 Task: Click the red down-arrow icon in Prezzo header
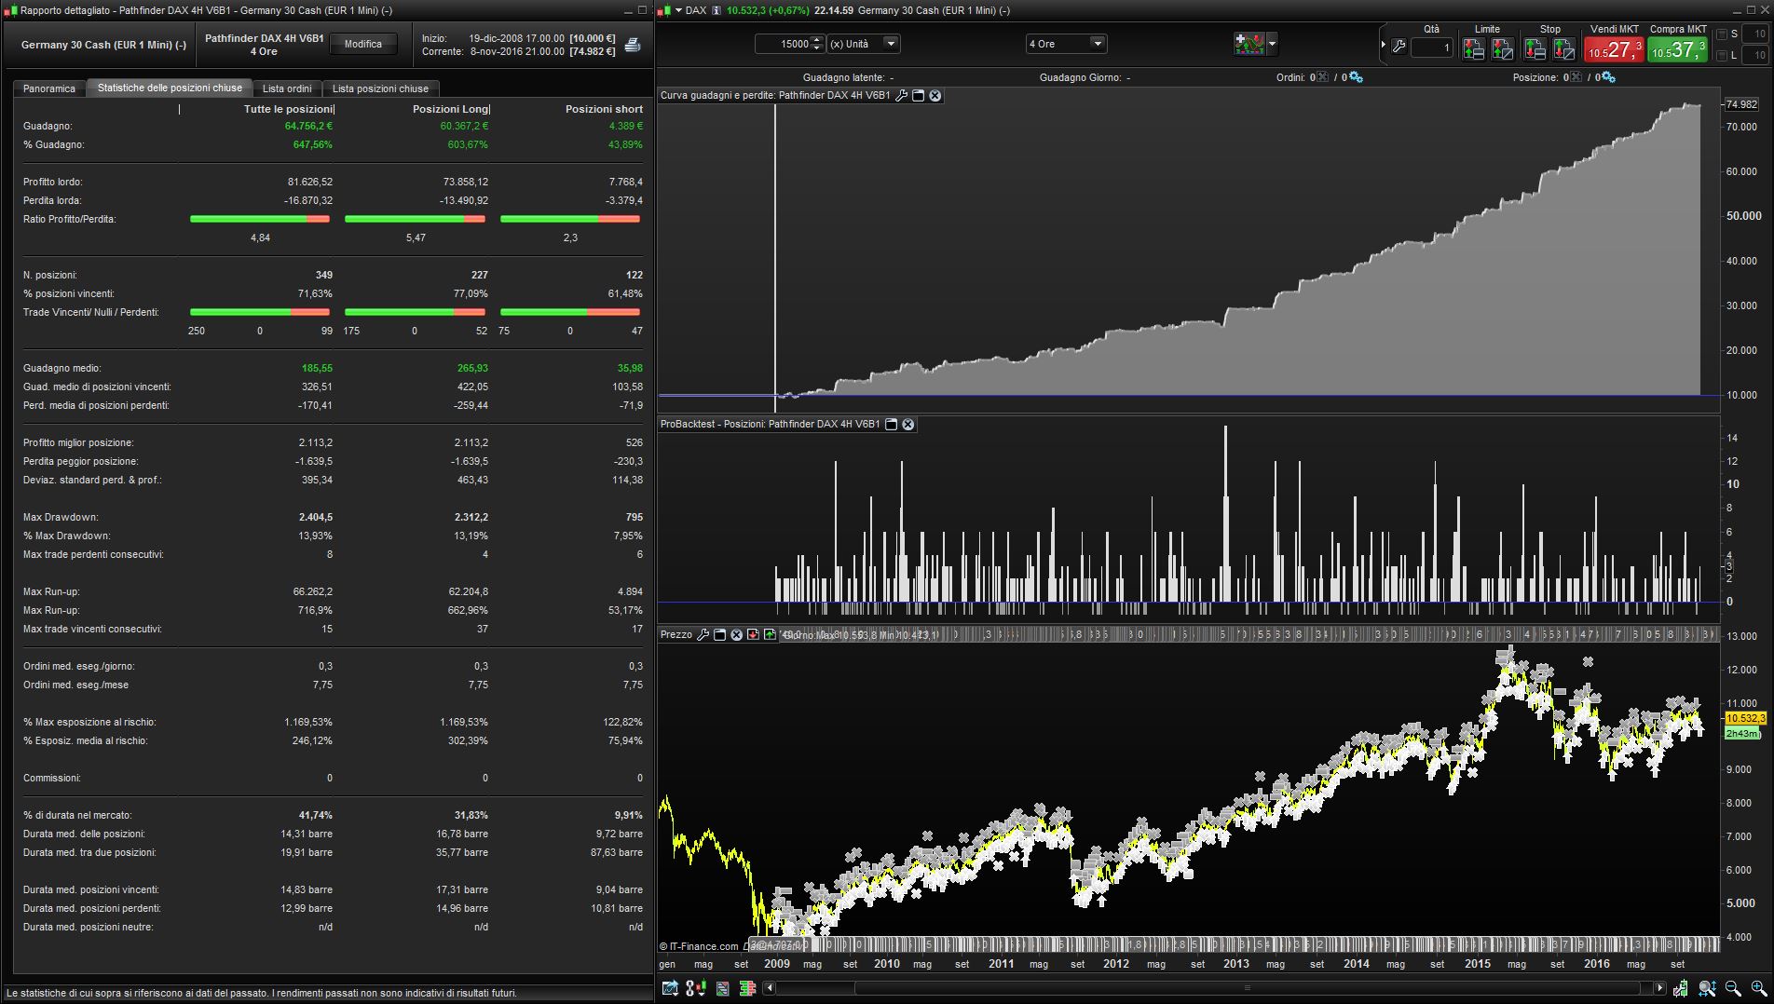tap(753, 634)
